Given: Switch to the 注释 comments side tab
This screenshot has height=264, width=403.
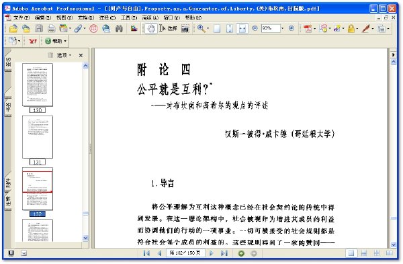Looking at the screenshot, I should 8,201.
